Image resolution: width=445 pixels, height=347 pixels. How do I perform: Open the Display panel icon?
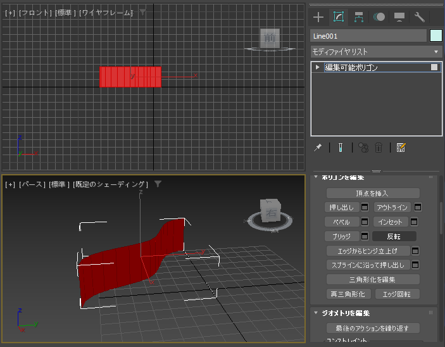coord(399,17)
